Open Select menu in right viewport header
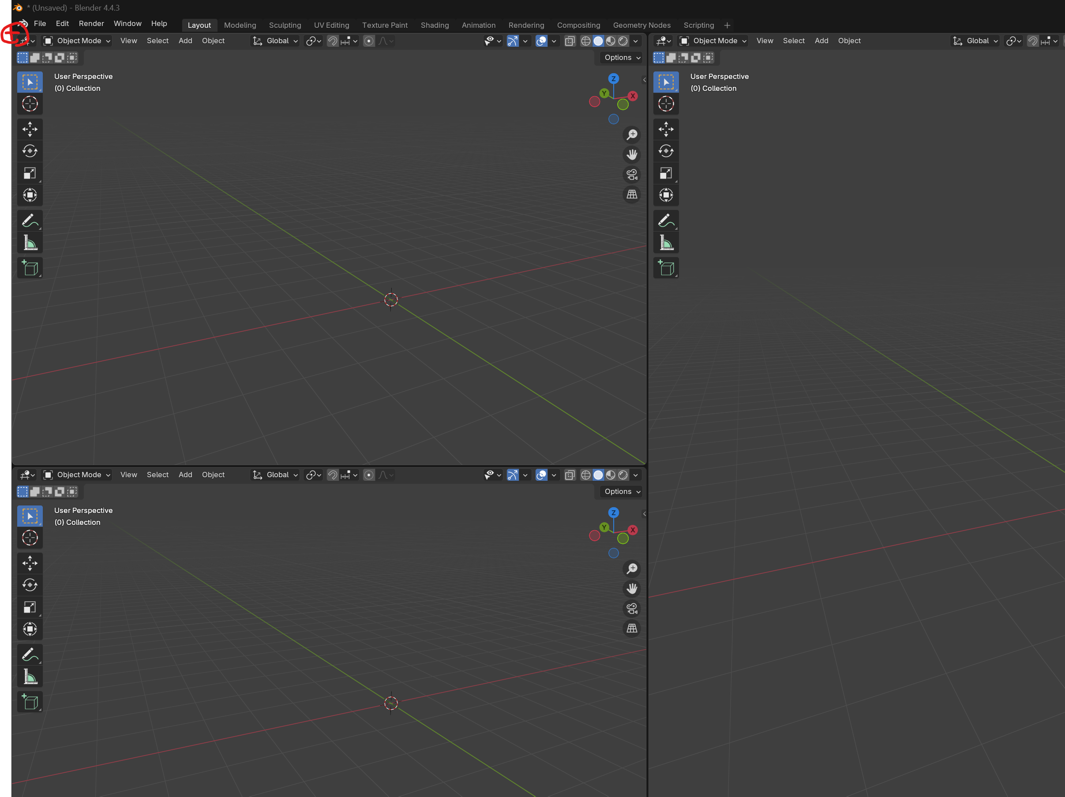Image resolution: width=1065 pixels, height=797 pixels. click(x=793, y=41)
